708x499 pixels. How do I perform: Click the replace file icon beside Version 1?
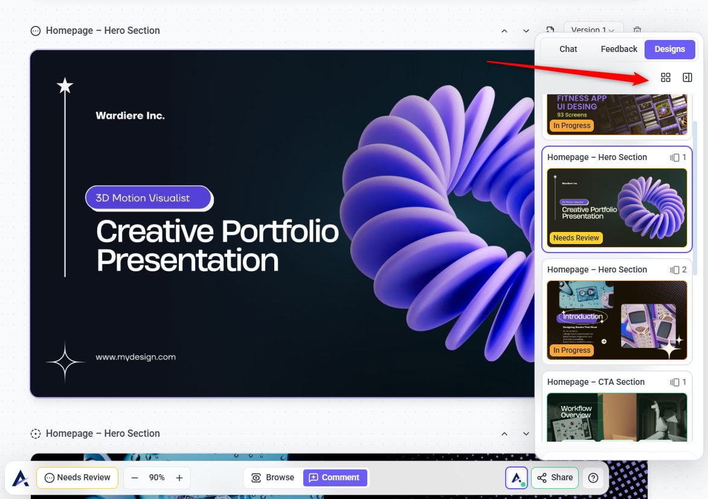click(x=550, y=30)
